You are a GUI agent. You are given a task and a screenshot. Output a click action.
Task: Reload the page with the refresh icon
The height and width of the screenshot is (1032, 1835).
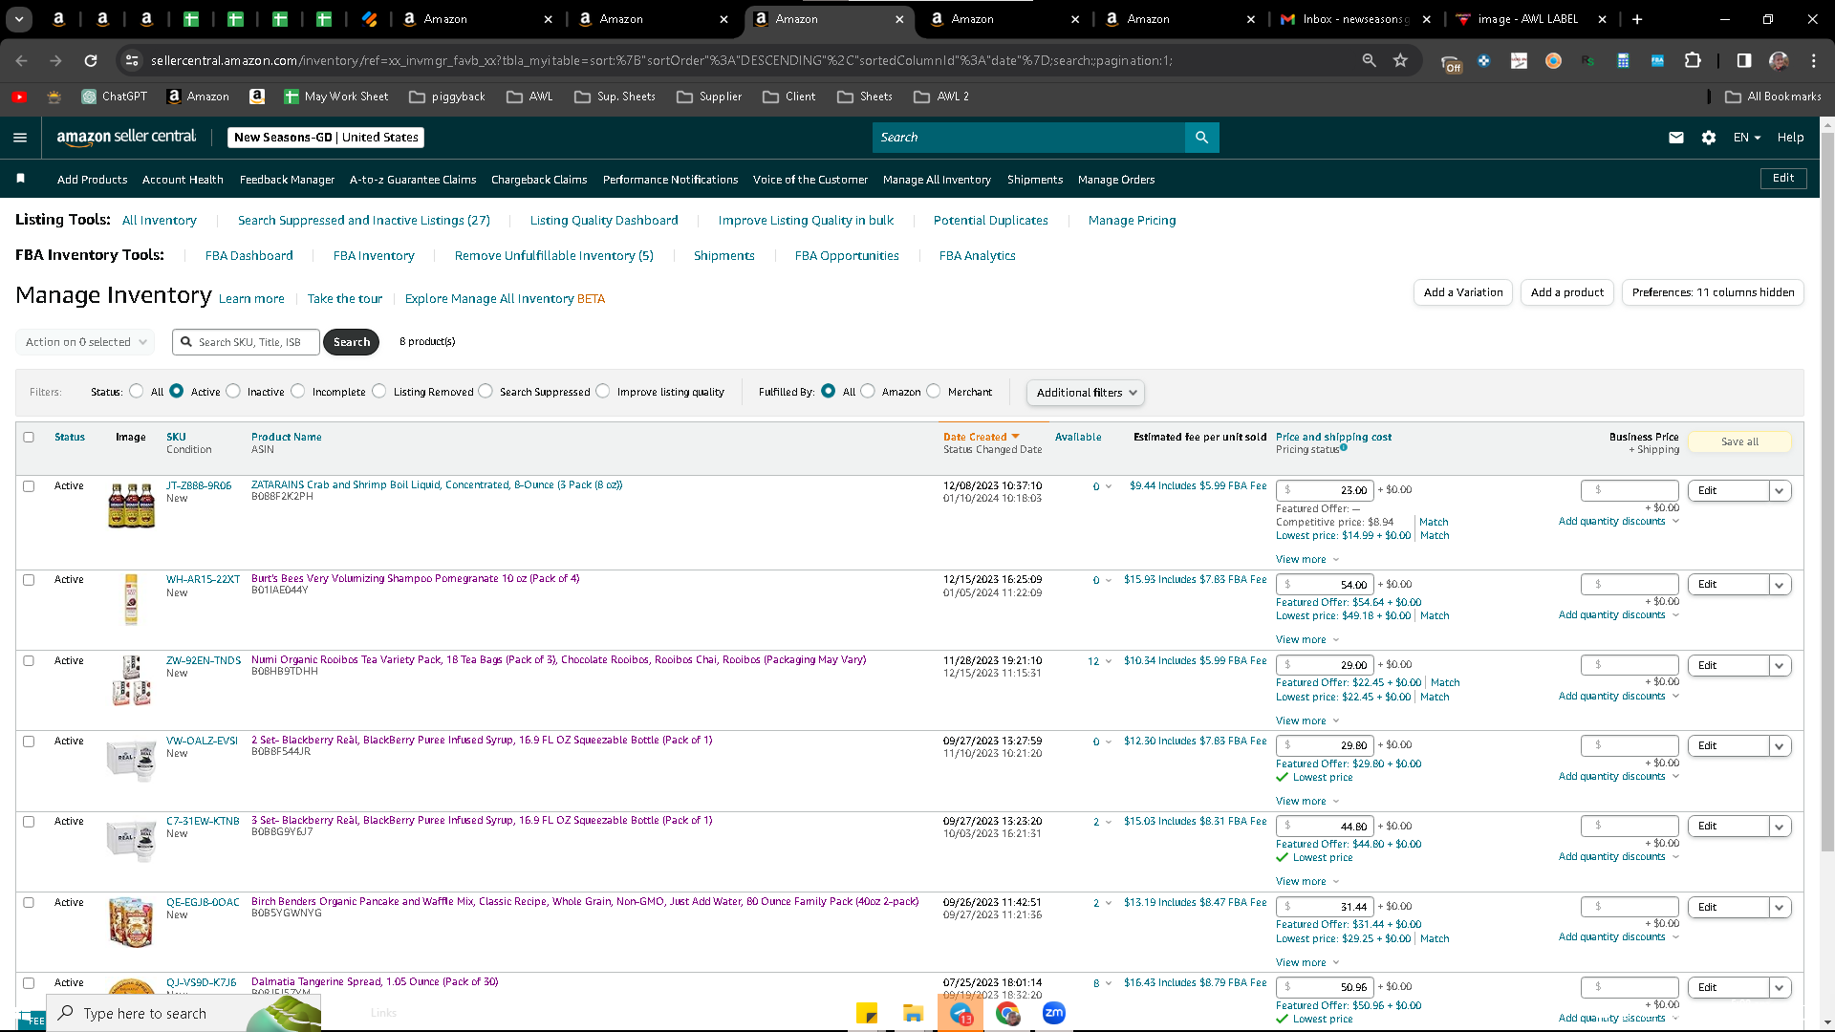(x=91, y=60)
